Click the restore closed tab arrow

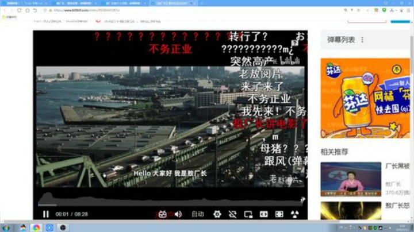[35, 10]
